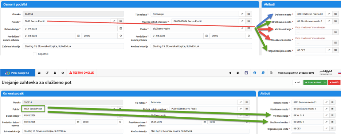
Task: Open Organizacijska enota lookup in form 260159
Action: [336, 50]
